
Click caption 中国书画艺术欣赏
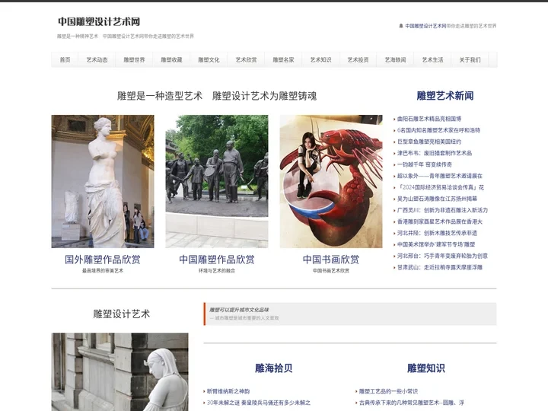coord(331,270)
